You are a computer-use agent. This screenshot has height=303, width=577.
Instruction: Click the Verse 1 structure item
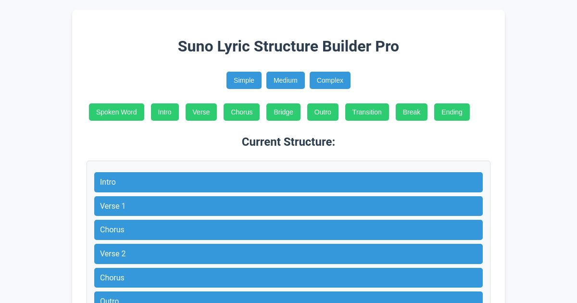tap(288, 206)
